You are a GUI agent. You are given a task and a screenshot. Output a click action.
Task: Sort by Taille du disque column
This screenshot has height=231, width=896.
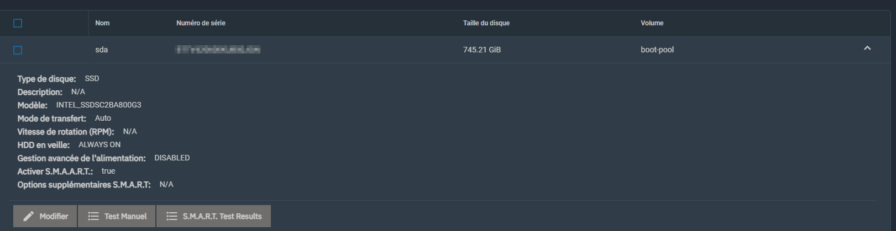[x=486, y=23]
